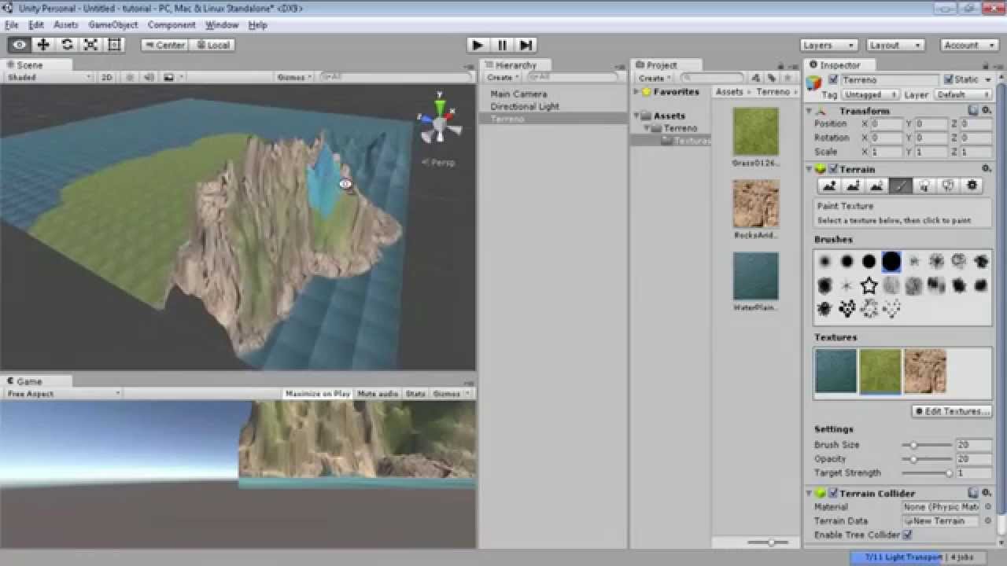The image size is (1007, 566).
Task: Open the Layers dropdown
Action: click(828, 45)
